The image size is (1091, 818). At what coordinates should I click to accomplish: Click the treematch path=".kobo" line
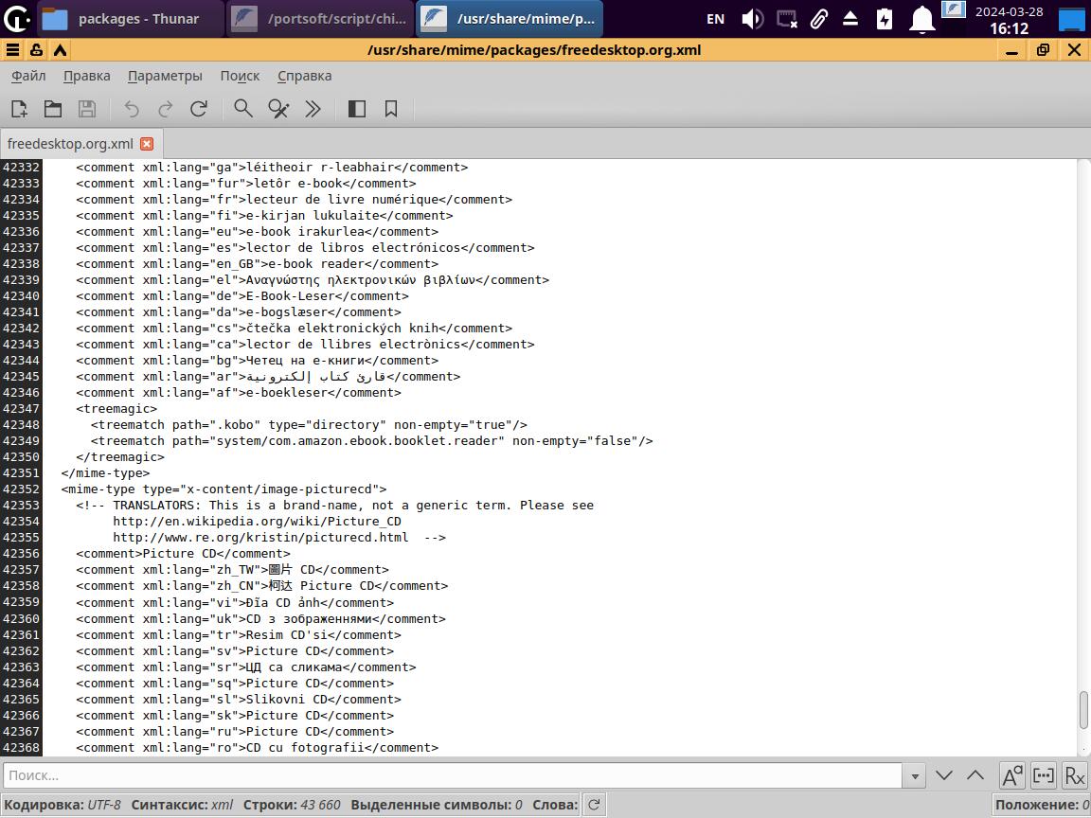(309, 424)
